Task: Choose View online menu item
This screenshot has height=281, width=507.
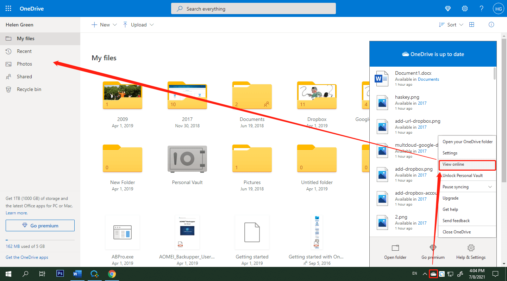Action: coord(467,165)
